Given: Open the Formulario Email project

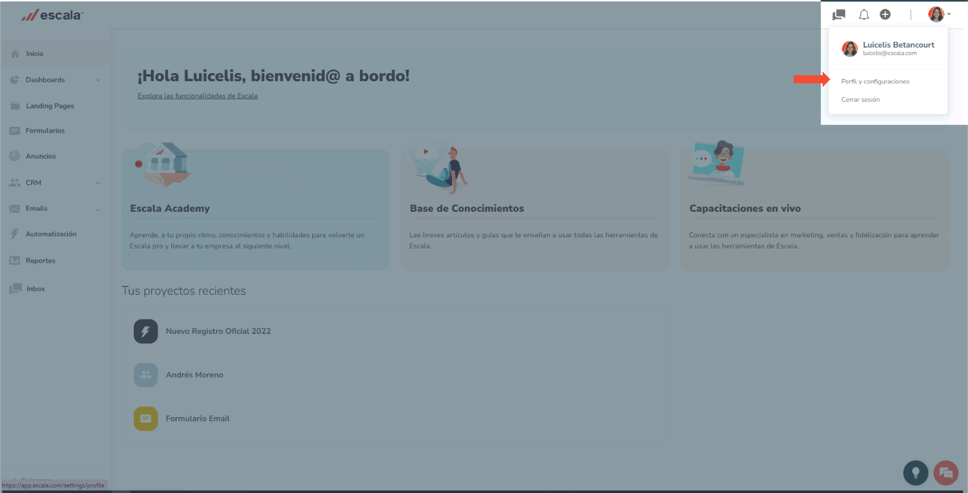Looking at the screenshot, I should [x=197, y=419].
